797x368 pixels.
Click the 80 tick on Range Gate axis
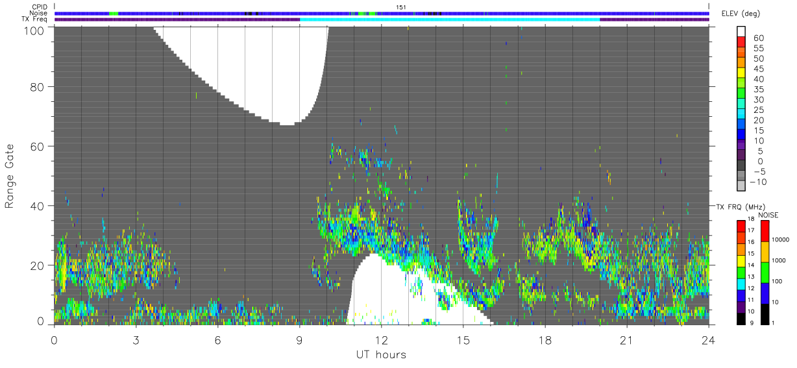[x=38, y=86]
